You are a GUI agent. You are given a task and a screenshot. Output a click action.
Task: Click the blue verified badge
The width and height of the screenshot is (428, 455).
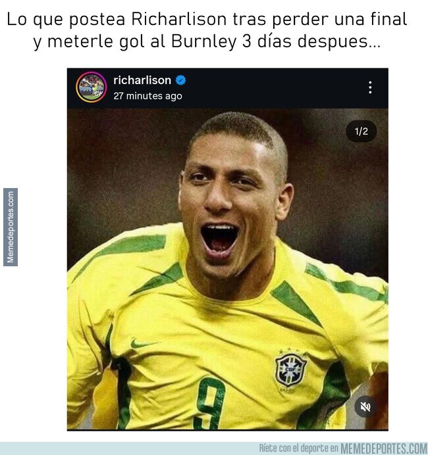pos(180,80)
